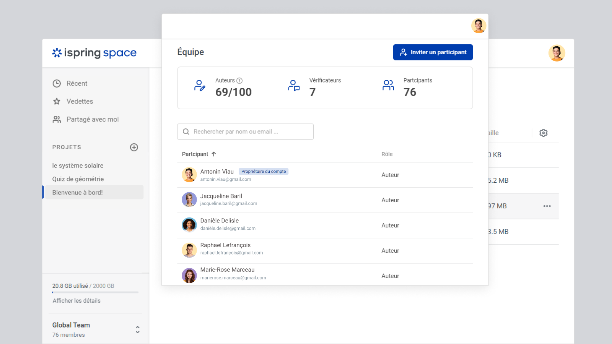Select Jacqueline Baril's name

coord(221,196)
